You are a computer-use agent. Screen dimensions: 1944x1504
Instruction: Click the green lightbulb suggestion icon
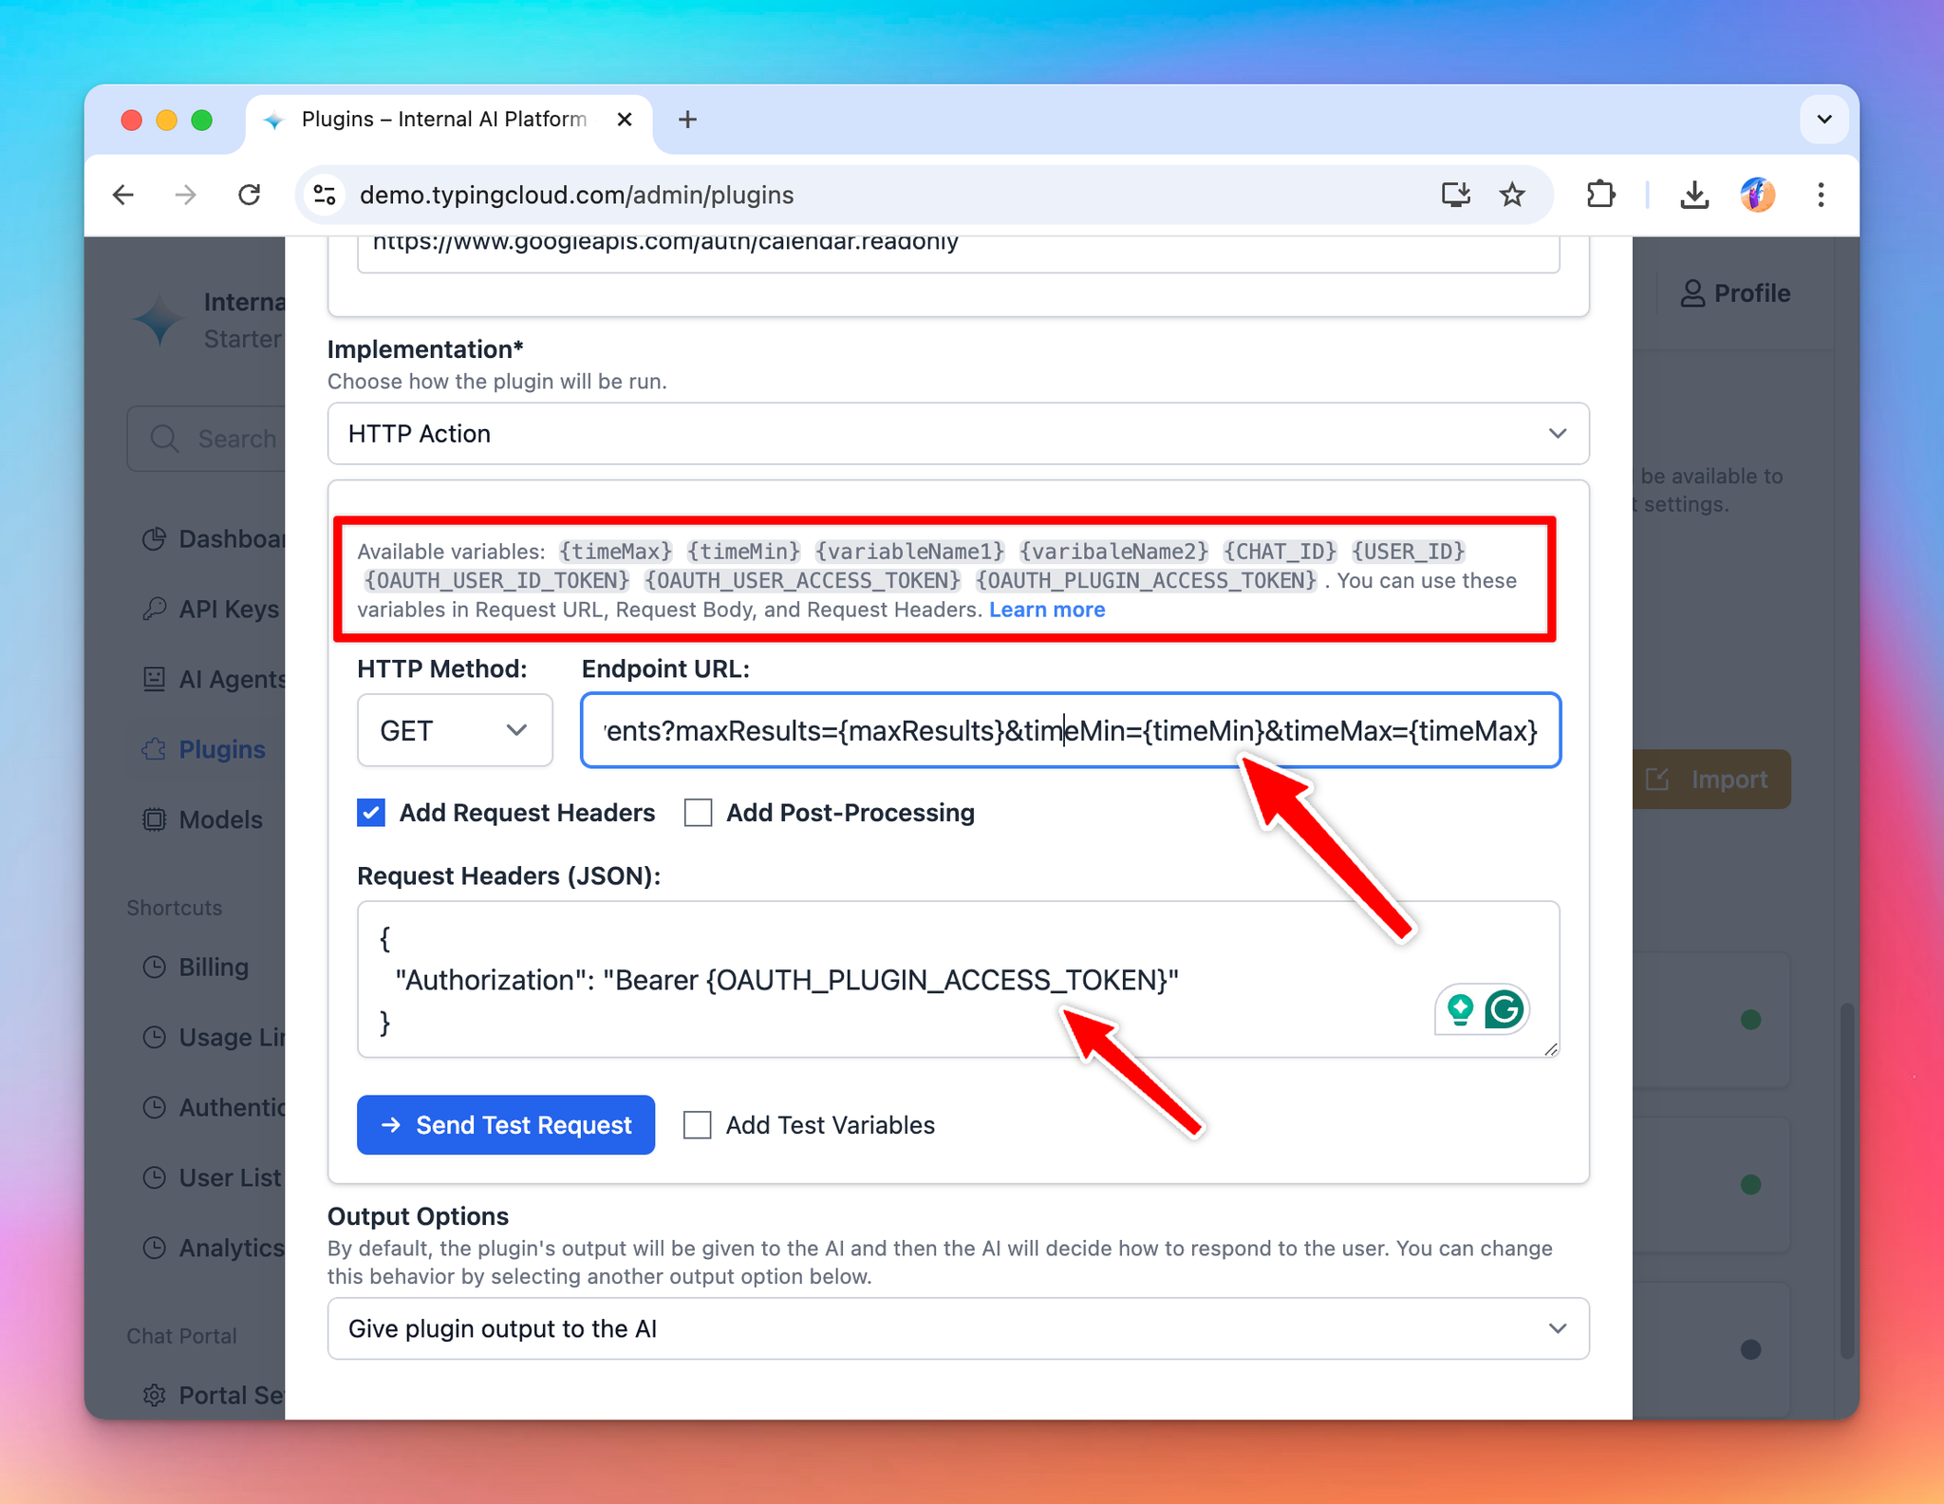pyautogui.click(x=1460, y=1009)
